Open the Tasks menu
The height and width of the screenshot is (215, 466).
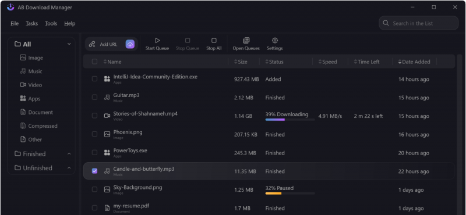tap(32, 23)
